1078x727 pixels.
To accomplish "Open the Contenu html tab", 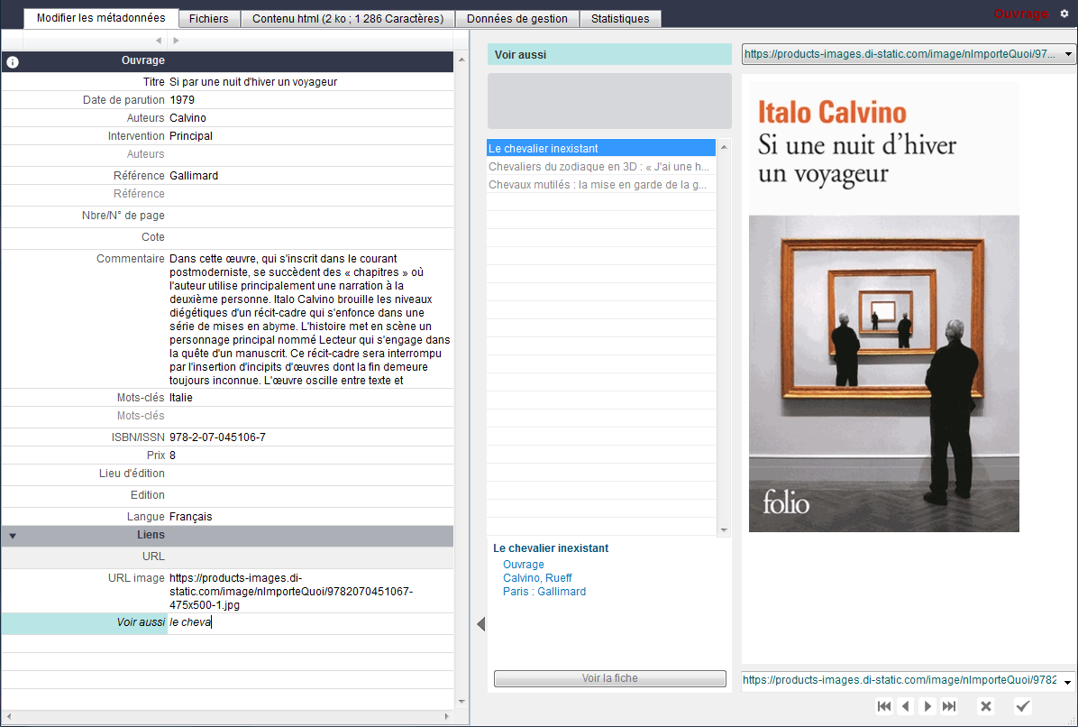I will pyautogui.click(x=348, y=19).
